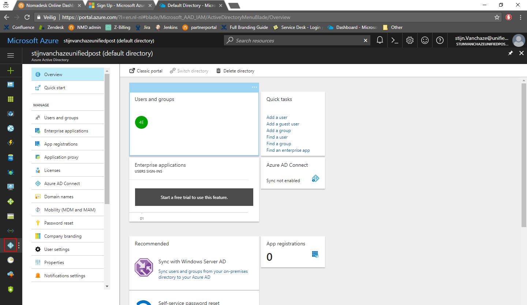Open Monitor gauge icon in sidebar

click(x=11, y=260)
